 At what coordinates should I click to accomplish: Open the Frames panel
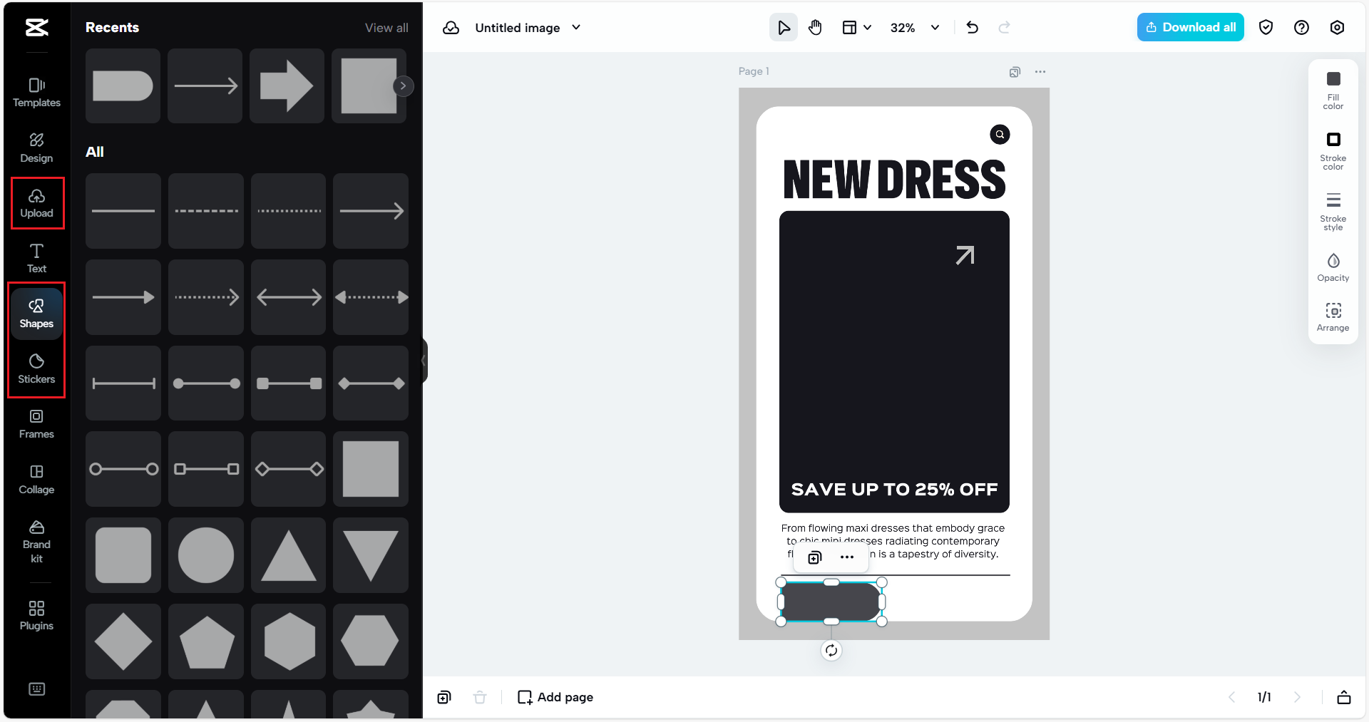click(x=36, y=424)
